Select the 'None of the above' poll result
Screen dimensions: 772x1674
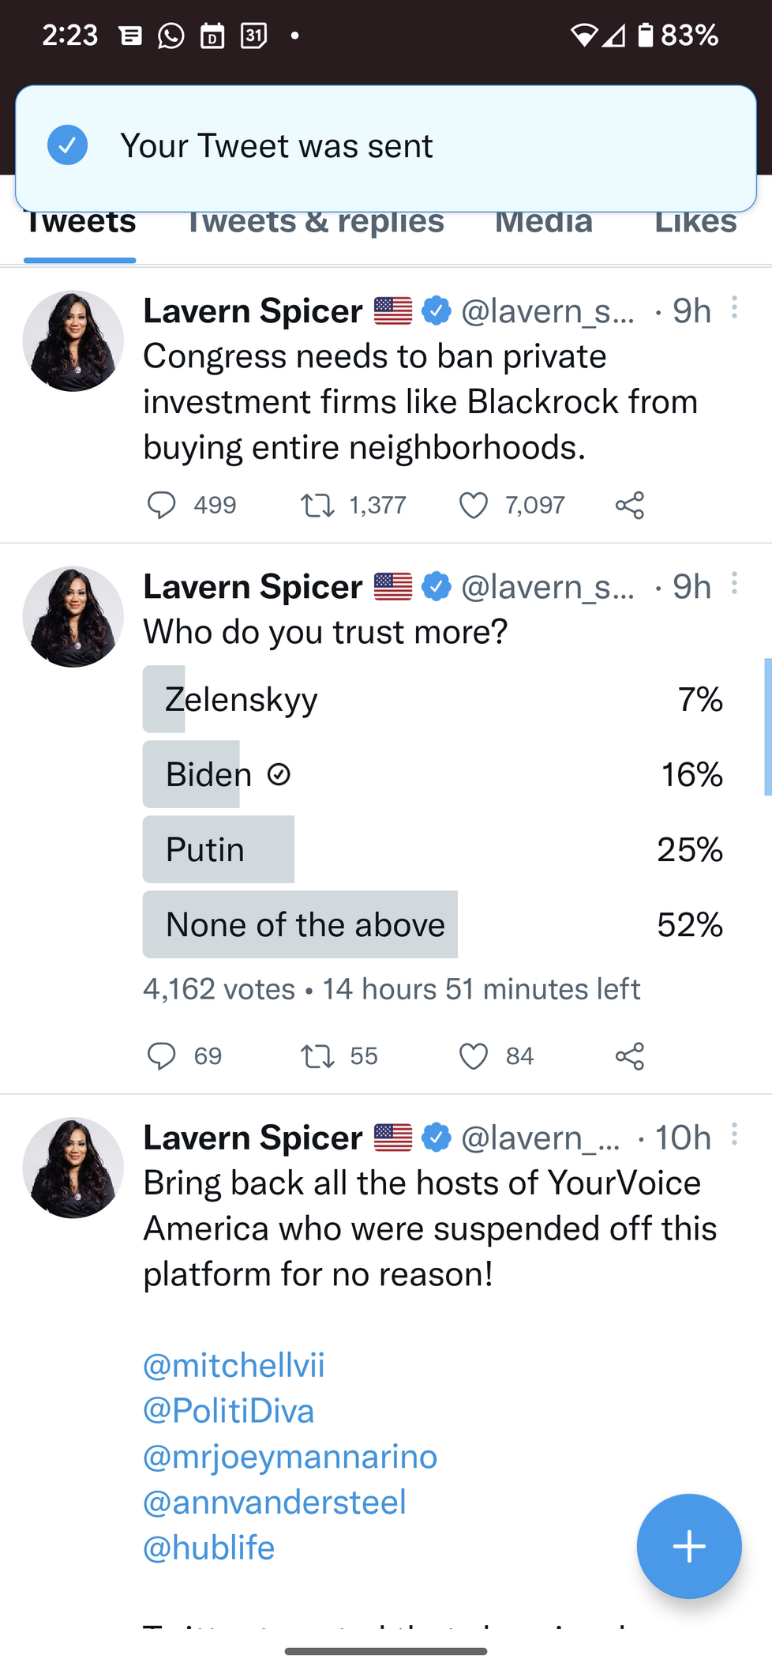tap(433, 924)
